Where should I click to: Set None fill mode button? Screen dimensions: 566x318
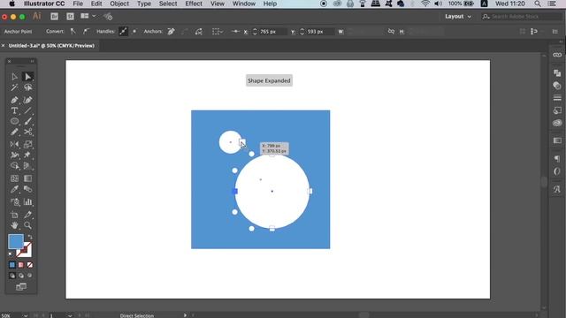(30, 265)
